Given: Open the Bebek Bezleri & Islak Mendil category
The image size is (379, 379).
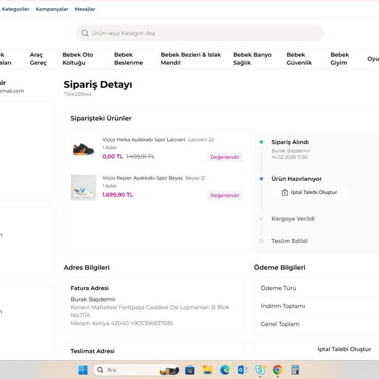Looking at the screenshot, I should pos(190,59).
